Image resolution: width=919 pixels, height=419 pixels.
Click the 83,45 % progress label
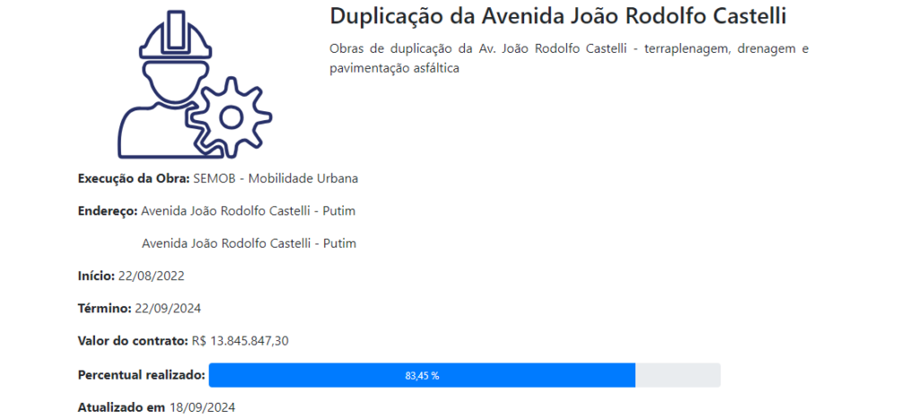click(x=422, y=376)
